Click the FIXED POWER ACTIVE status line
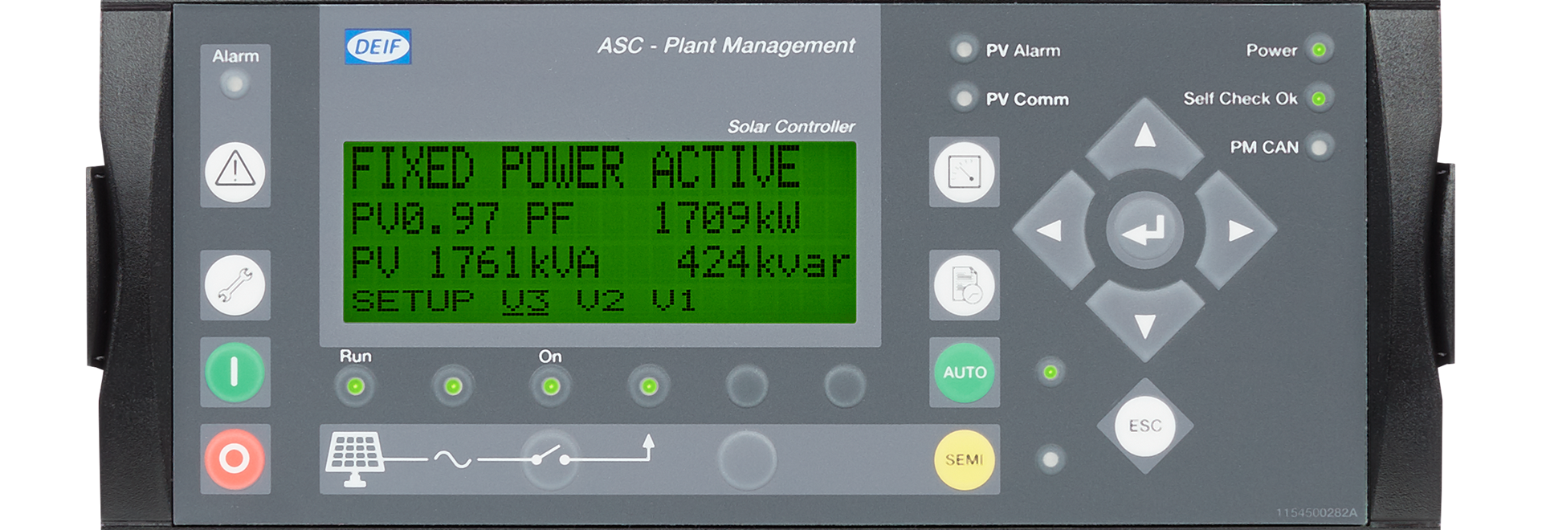This screenshot has width=1542, height=530. click(x=575, y=167)
